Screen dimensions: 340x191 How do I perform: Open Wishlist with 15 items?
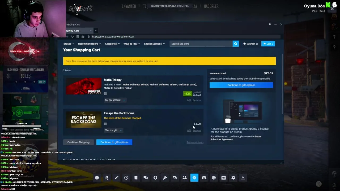coord(250,44)
